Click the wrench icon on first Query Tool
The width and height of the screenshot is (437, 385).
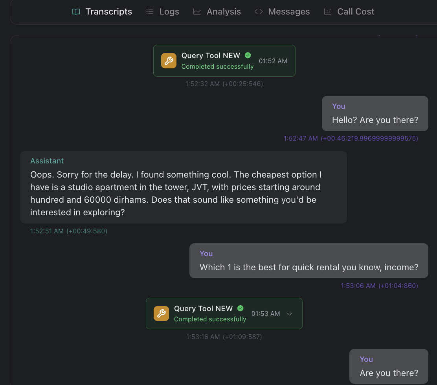[x=169, y=60]
